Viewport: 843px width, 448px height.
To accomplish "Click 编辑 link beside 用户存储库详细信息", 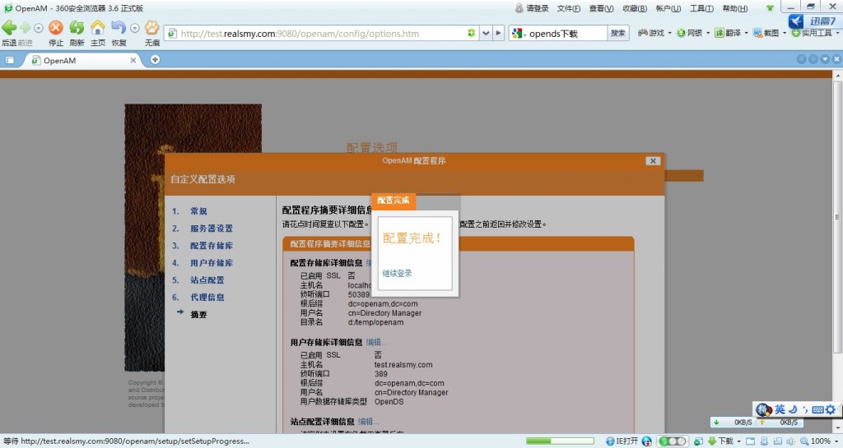I will pyautogui.click(x=375, y=342).
